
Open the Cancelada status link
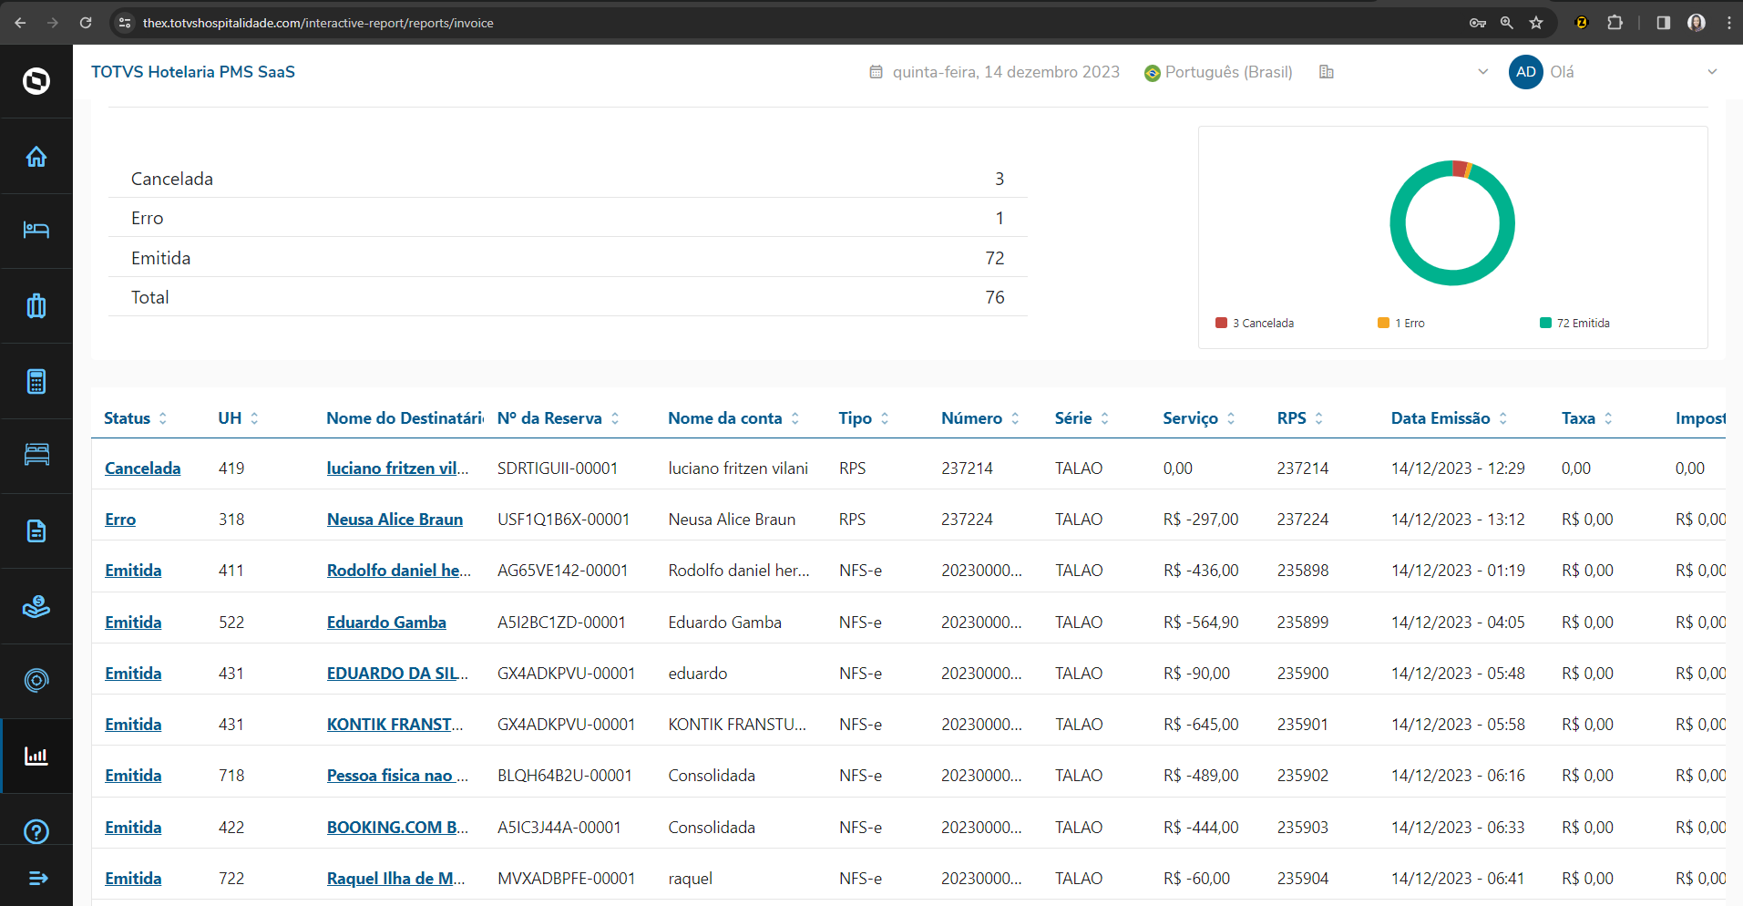pos(143,468)
